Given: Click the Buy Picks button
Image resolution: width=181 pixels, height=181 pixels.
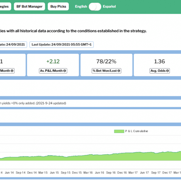Looking at the screenshot, I should [x=58, y=6].
